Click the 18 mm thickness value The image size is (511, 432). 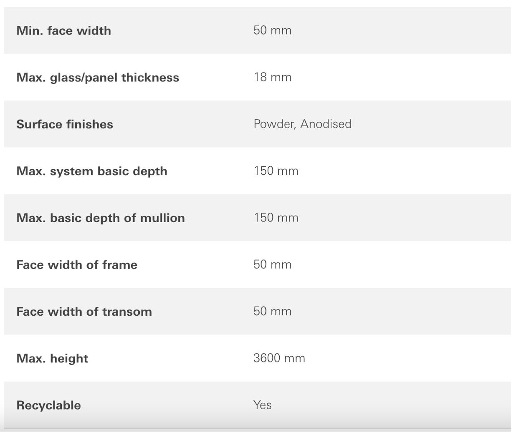(x=272, y=77)
